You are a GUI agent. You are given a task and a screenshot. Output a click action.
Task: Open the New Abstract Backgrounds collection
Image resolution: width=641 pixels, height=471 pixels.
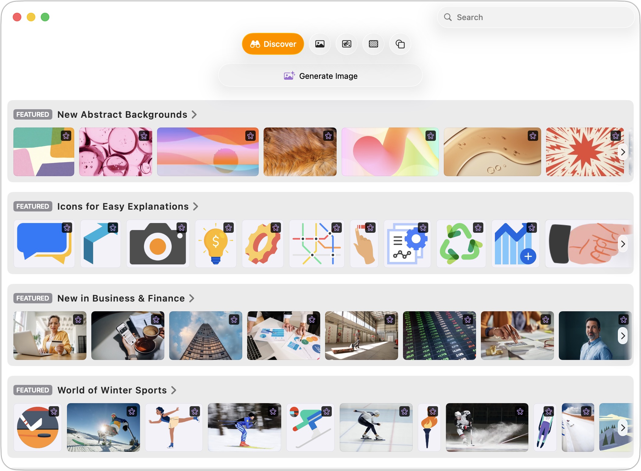point(122,115)
